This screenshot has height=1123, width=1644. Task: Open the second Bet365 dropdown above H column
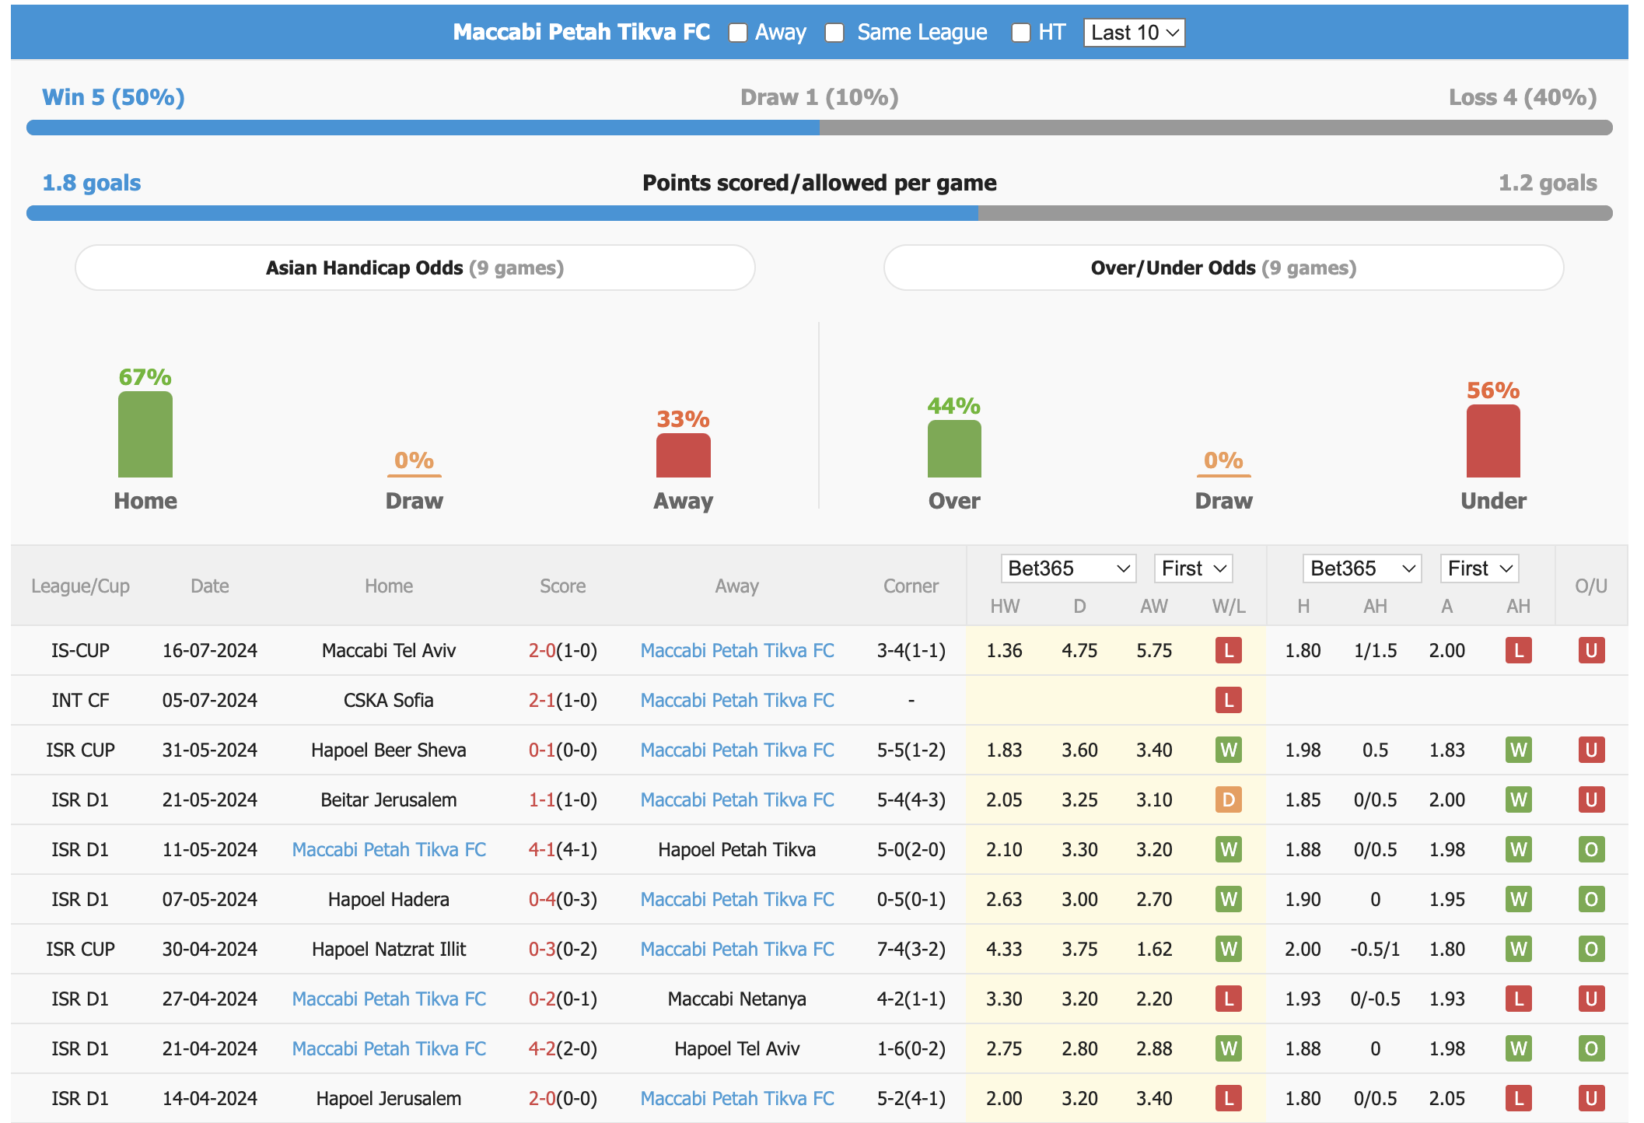[1362, 568]
